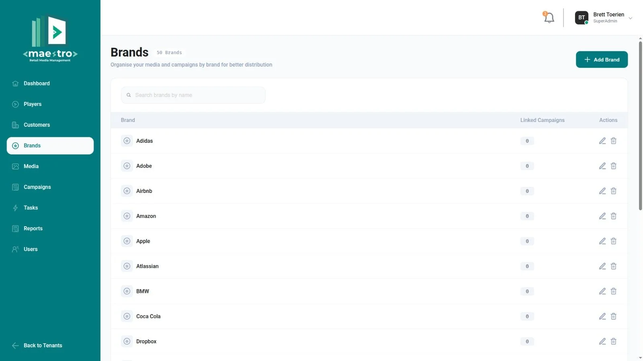Open the Customers section
643x361 pixels.
(x=50, y=125)
